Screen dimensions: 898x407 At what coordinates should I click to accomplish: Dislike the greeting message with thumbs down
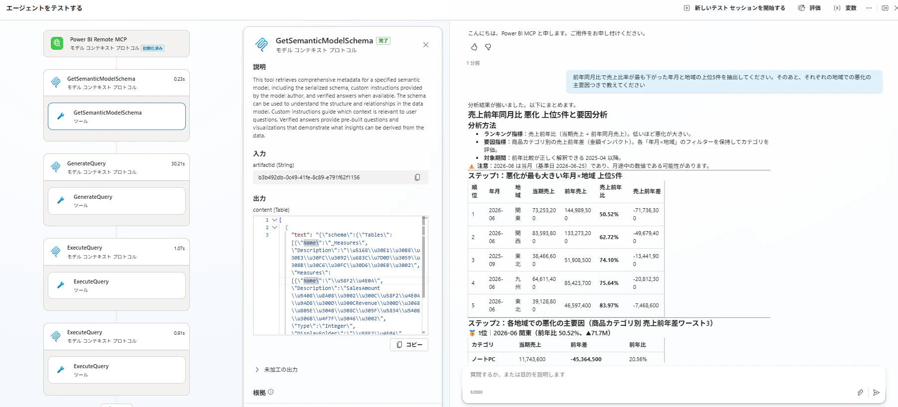(488, 47)
